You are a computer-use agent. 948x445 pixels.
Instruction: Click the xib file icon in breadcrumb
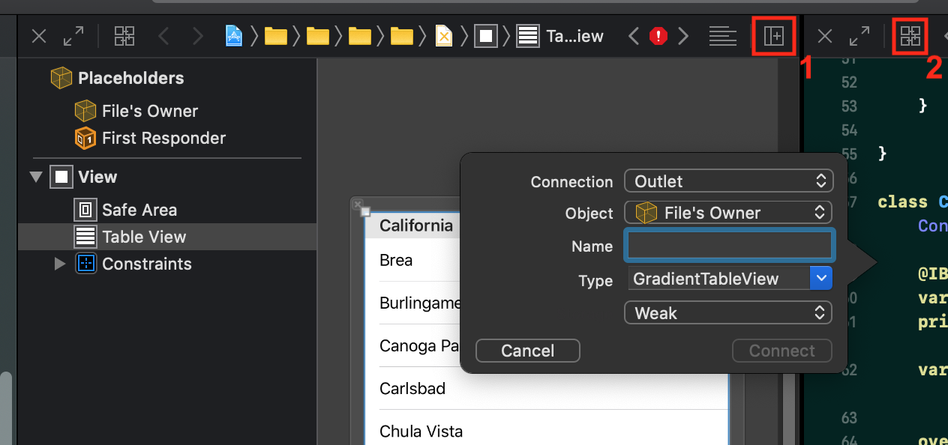(x=444, y=36)
